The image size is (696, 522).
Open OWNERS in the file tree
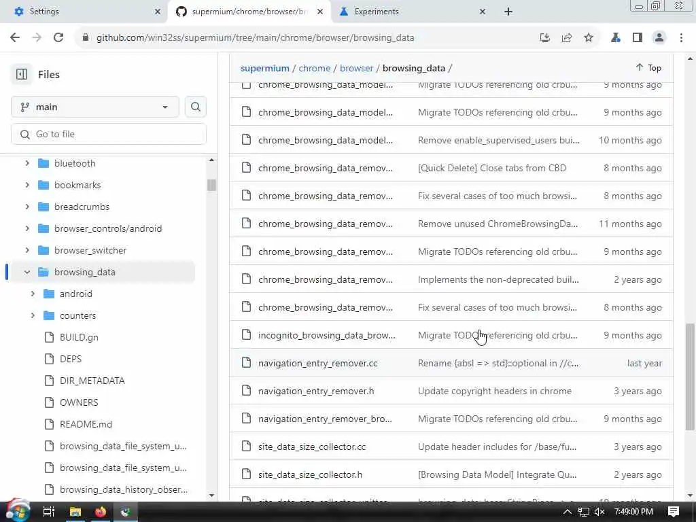click(x=79, y=402)
